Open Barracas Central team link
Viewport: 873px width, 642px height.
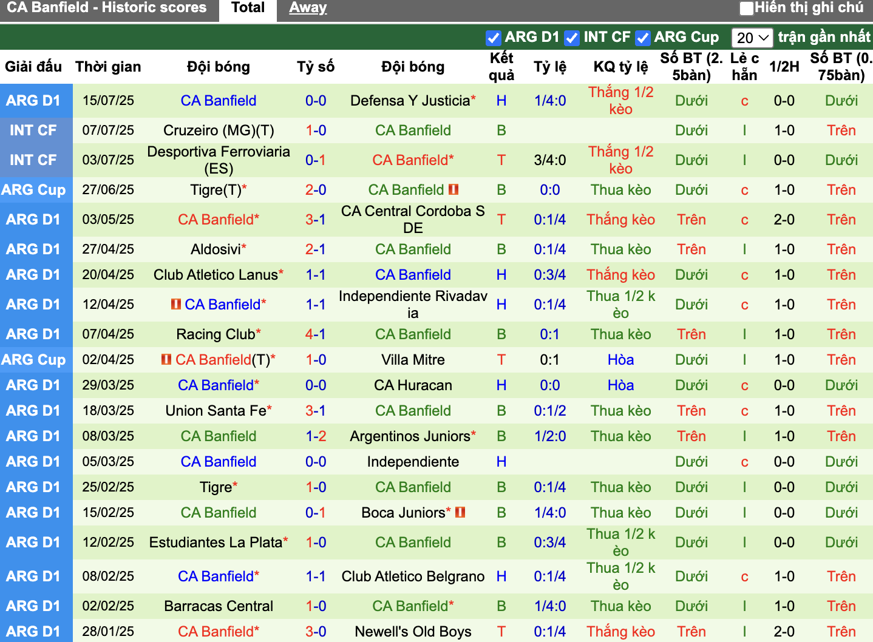(x=219, y=606)
